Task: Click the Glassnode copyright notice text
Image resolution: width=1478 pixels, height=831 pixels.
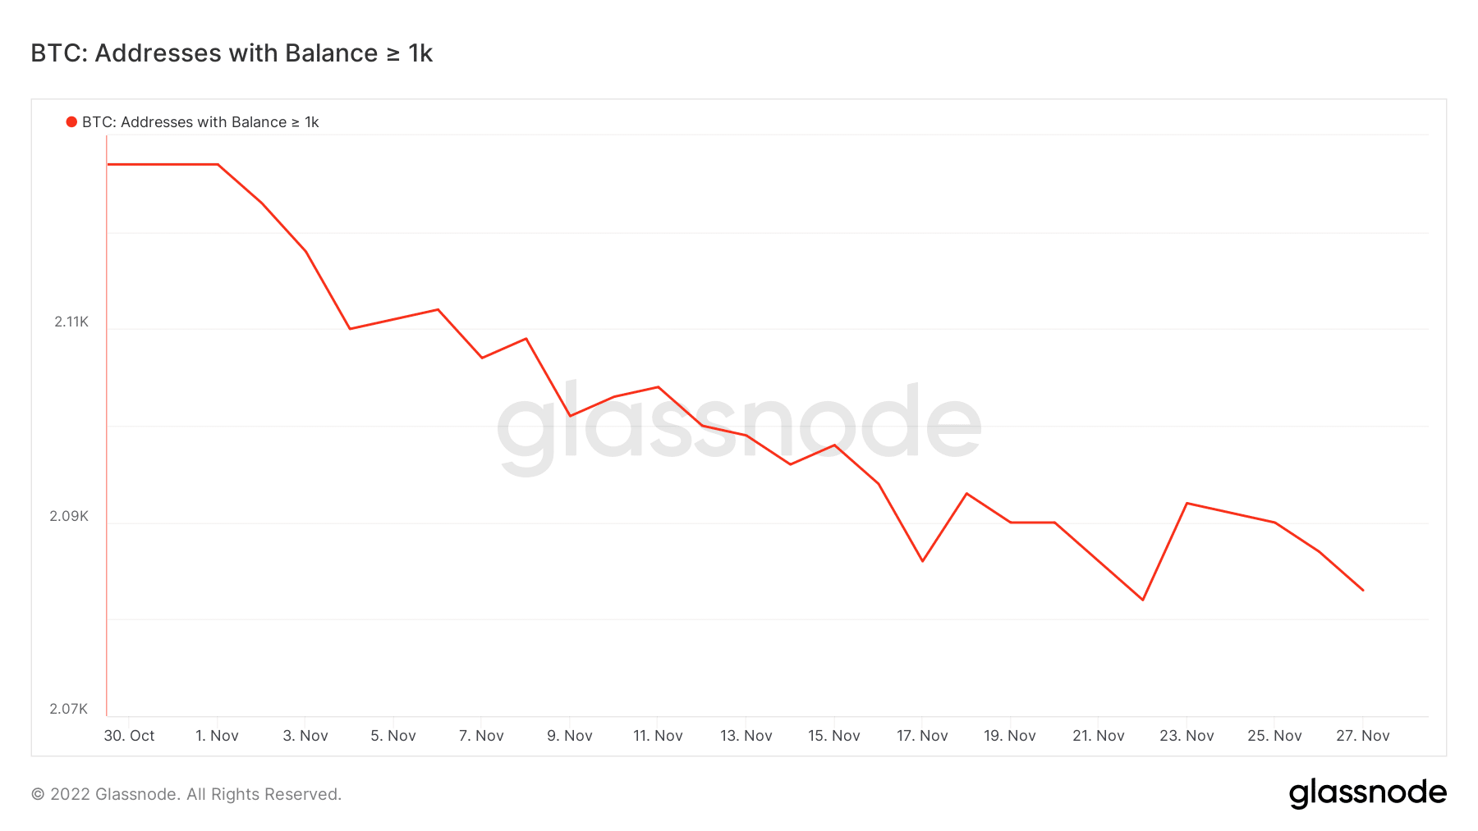Action: pyautogui.click(x=186, y=794)
